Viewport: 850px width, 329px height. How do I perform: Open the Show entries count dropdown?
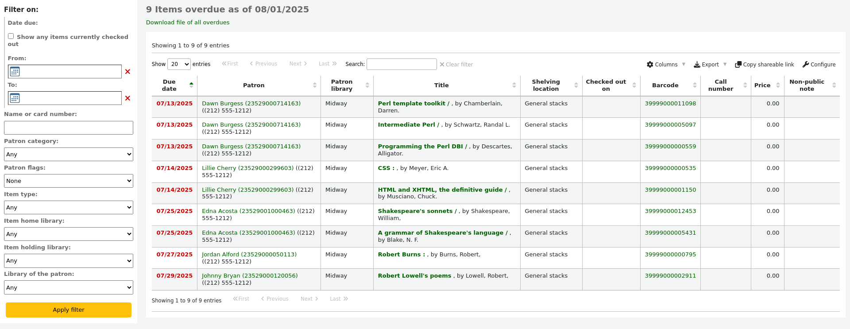click(x=179, y=64)
